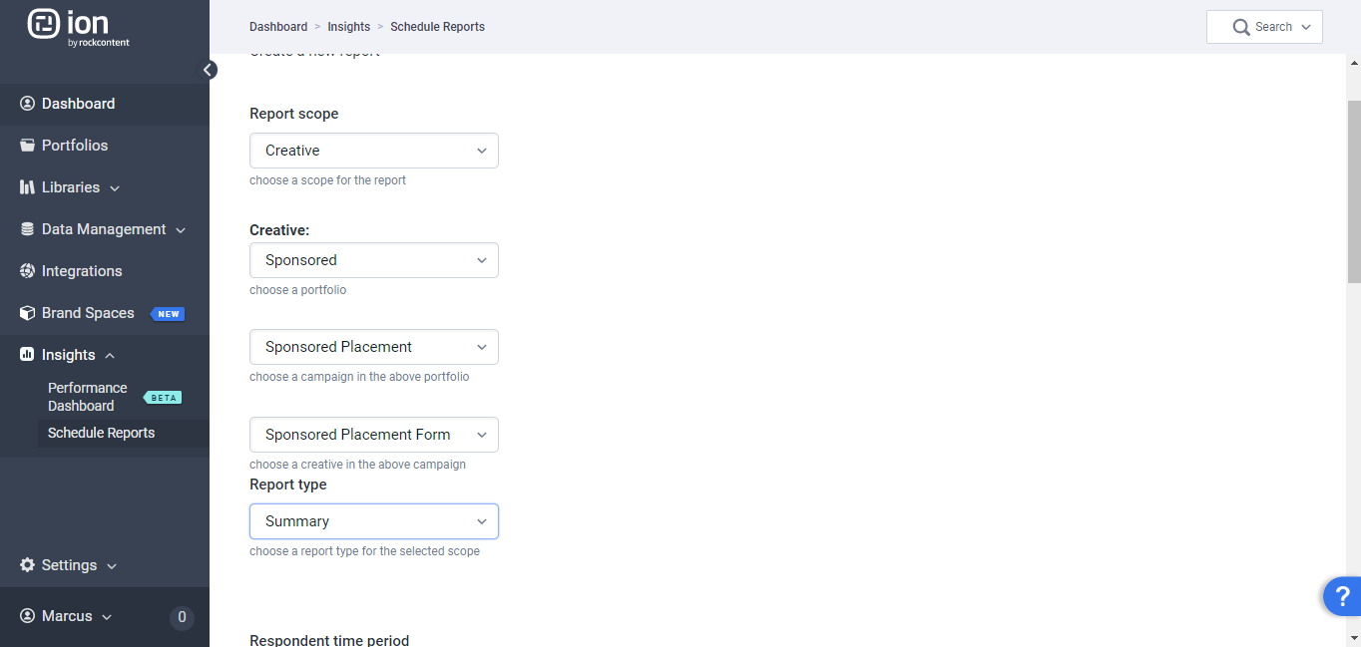Click the Insights chart icon
The height and width of the screenshot is (647, 1361).
[x=27, y=355]
